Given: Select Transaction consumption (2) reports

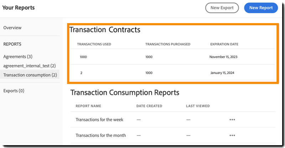Looking at the screenshot, I should click(30, 75).
